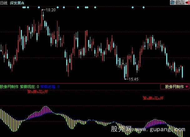The height and width of the screenshot is (137, 190).
Task: Select the 紫薇现世 indicator value label
Action: click(29, 86)
